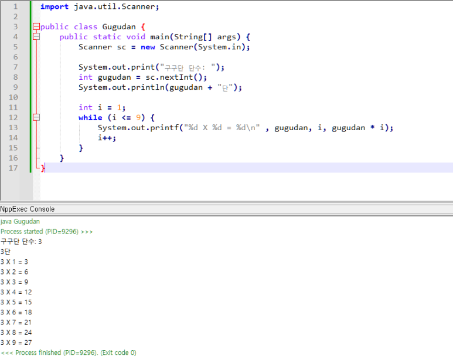Click the closing brace on line 17
Image resolution: width=453 pixels, height=356 pixels.
[43, 168]
